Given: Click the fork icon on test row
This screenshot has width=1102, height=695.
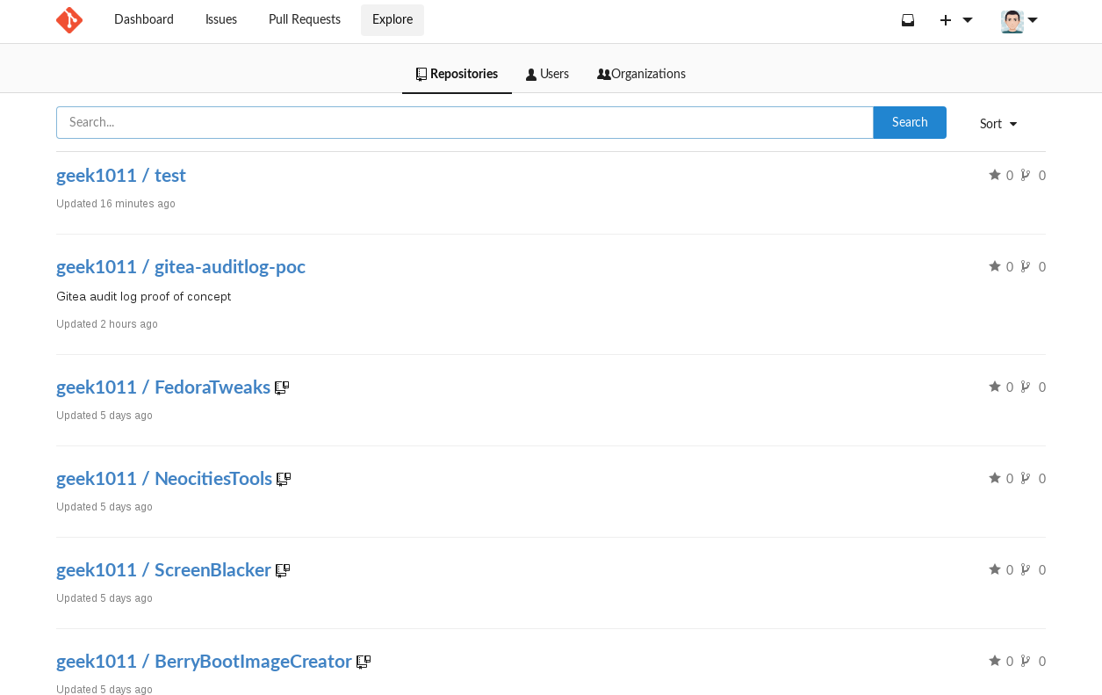Looking at the screenshot, I should [1025, 175].
